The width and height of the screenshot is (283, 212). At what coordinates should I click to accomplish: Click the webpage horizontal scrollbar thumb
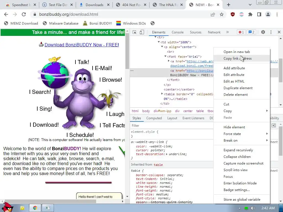pyautogui.click(x=50, y=201)
